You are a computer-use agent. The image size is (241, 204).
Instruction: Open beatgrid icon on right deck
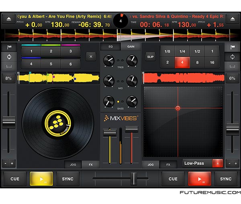[x=233, y=66]
